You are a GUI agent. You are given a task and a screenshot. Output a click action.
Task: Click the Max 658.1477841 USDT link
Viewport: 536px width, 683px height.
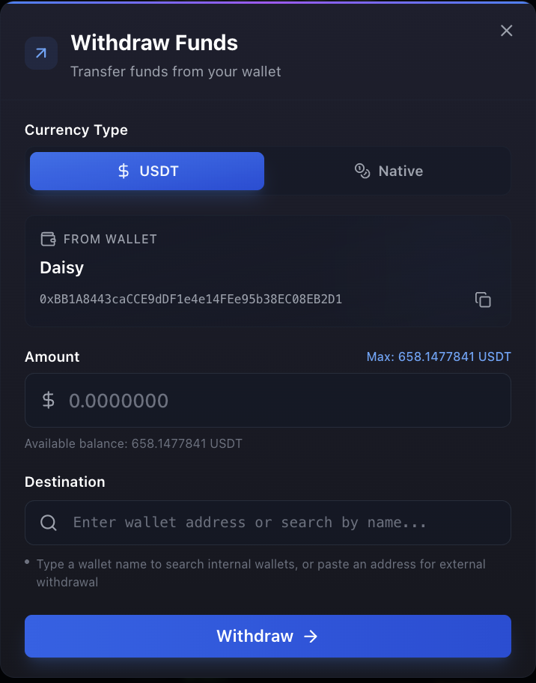439,356
